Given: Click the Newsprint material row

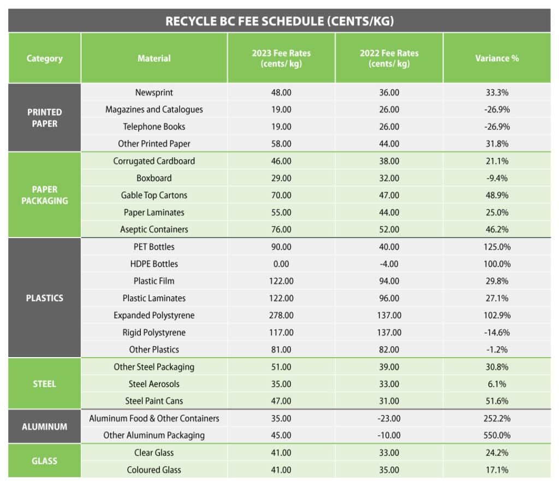Looking at the screenshot, I should pos(316,92).
